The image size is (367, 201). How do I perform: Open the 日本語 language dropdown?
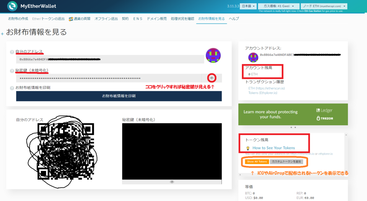click(248, 6)
